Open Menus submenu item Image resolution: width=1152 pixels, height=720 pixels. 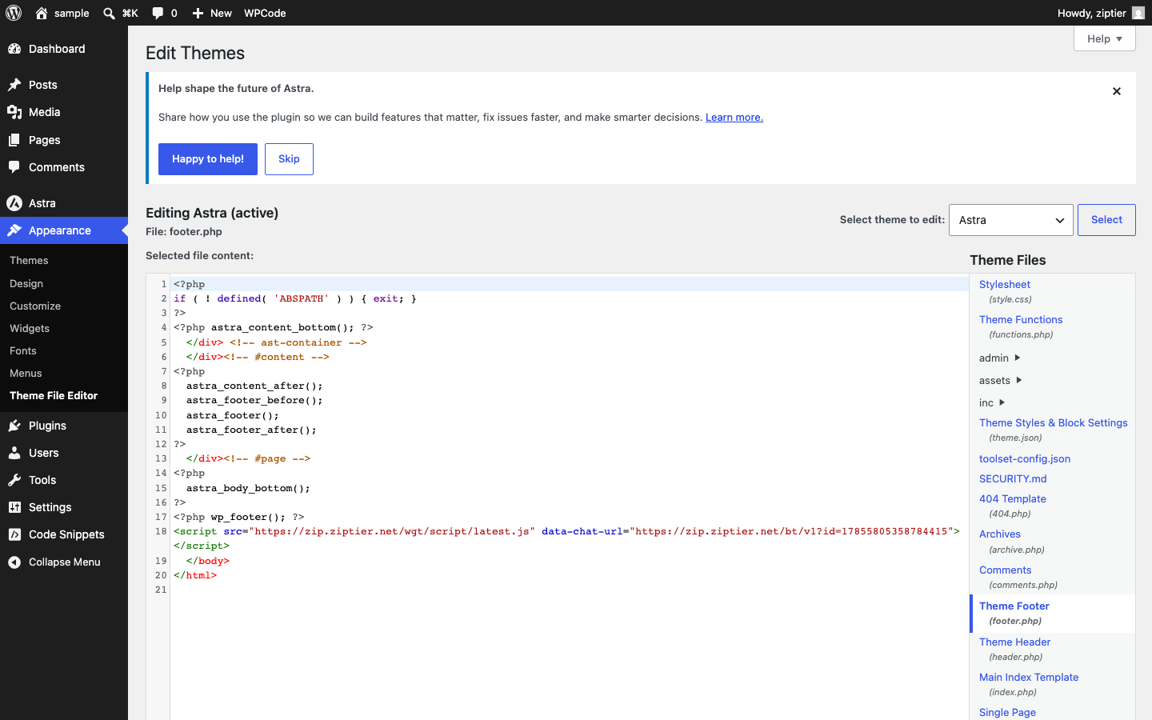[x=26, y=373]
